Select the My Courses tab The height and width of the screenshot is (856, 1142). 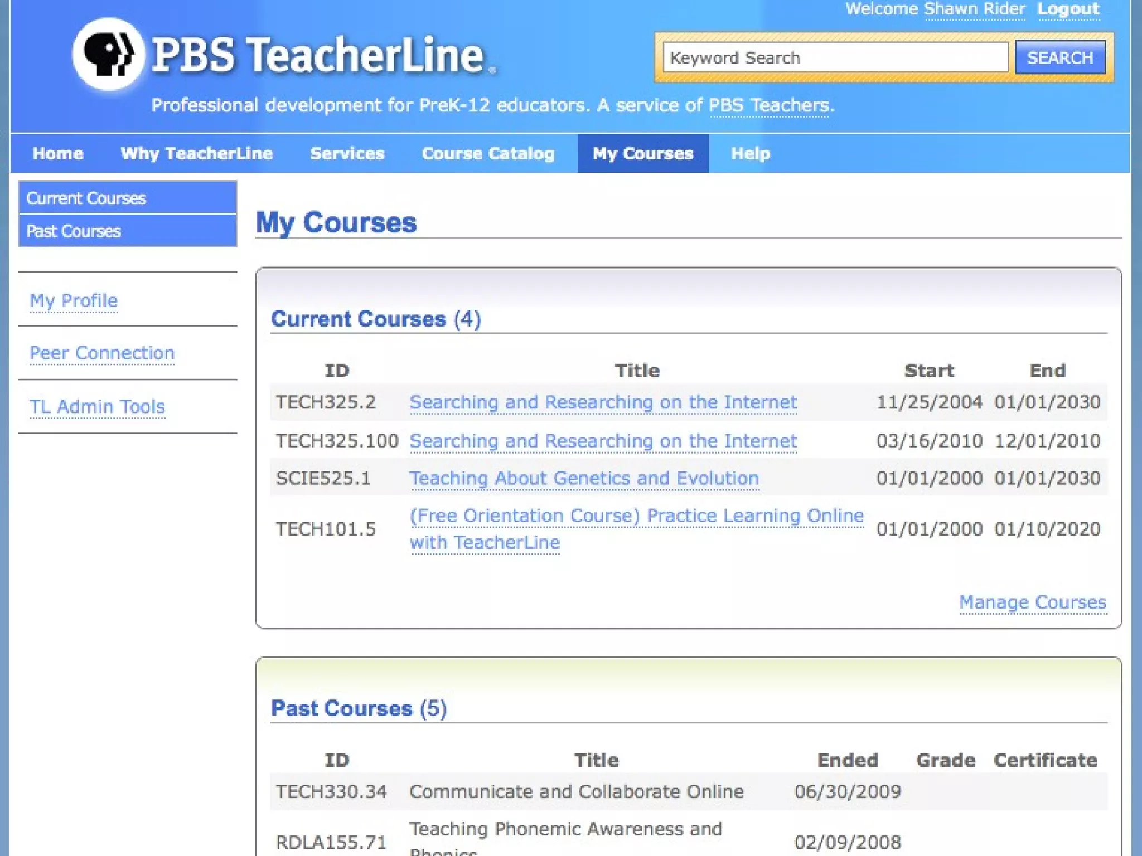(x=642, y=154)
